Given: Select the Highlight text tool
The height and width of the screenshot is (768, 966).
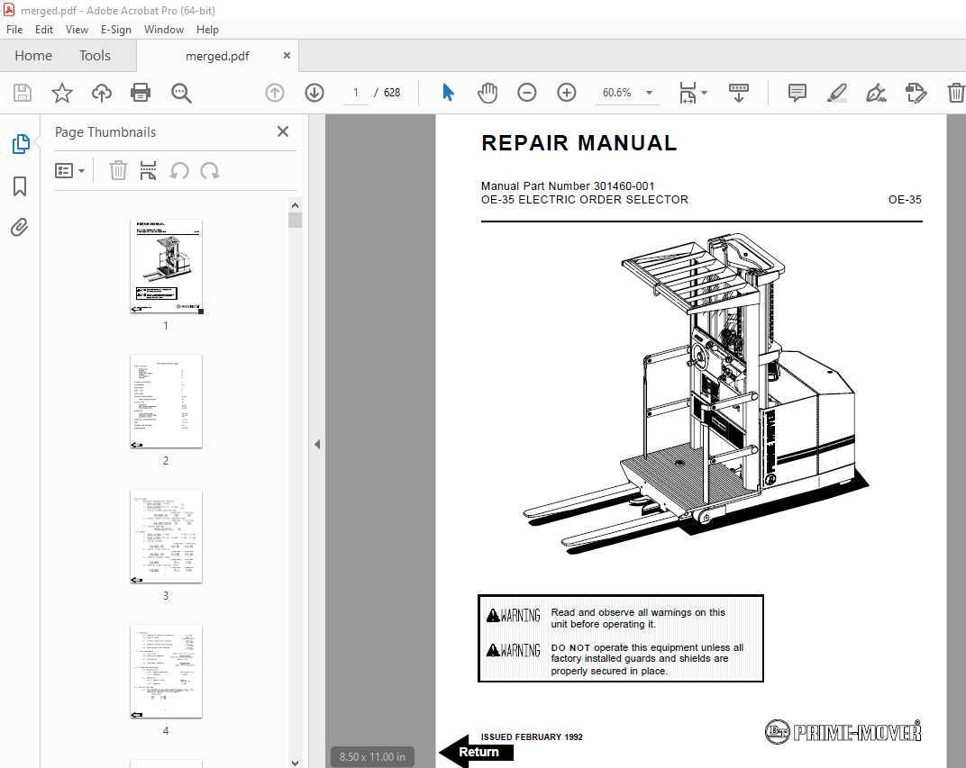Looking at the screenshot, I should (x=836, y=93).
